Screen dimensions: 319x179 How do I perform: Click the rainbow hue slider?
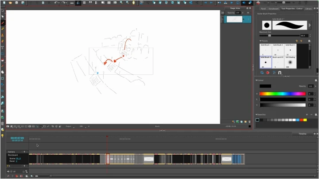[283, 94]
